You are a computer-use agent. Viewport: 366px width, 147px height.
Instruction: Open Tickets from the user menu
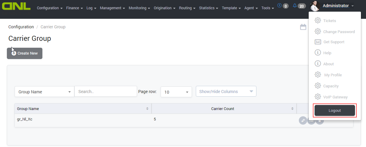click(329, 21)
